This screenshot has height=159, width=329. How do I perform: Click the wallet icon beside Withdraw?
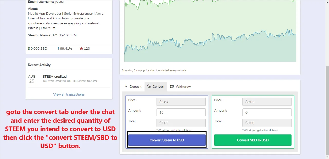[172, 87]
